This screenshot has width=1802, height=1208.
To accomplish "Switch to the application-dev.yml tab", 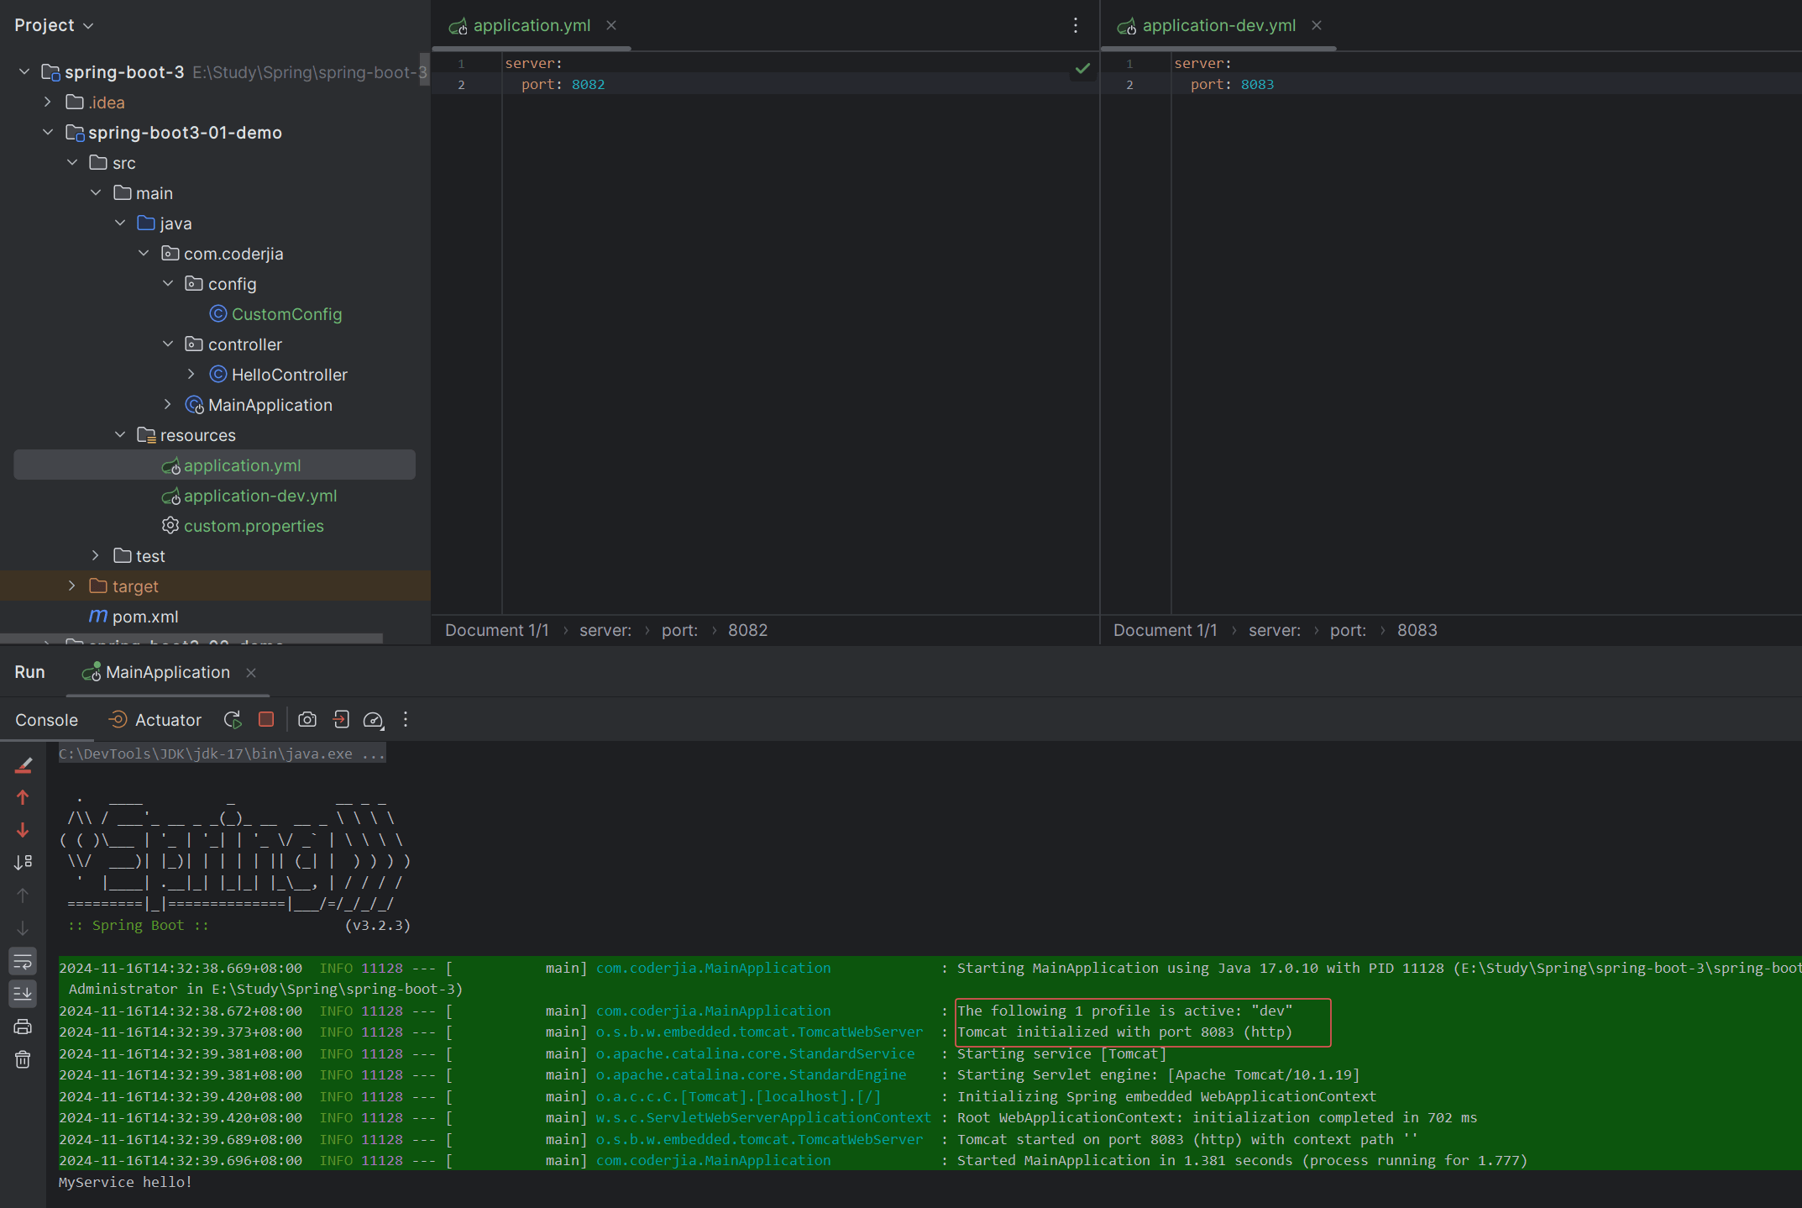I will point(1218,26).
